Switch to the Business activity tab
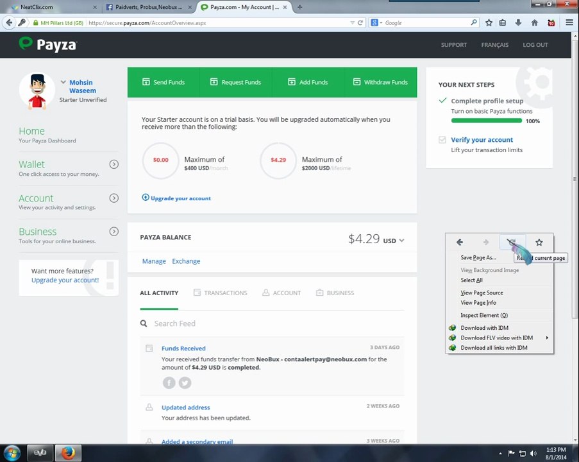Viewport: 579px width, 462px height. (x=335, y=293)
